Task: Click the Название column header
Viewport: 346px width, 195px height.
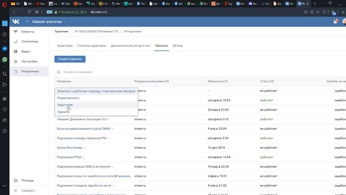Action: coord(64,81)
